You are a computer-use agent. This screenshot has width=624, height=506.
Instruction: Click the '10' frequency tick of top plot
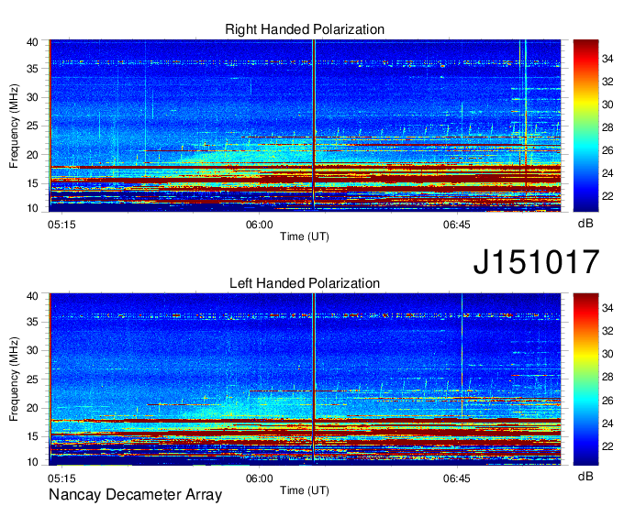point(33,208)
